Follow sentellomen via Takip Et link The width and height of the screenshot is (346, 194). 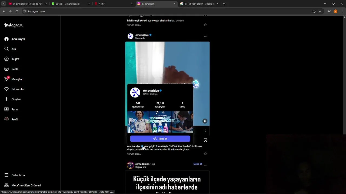(198, 164)
